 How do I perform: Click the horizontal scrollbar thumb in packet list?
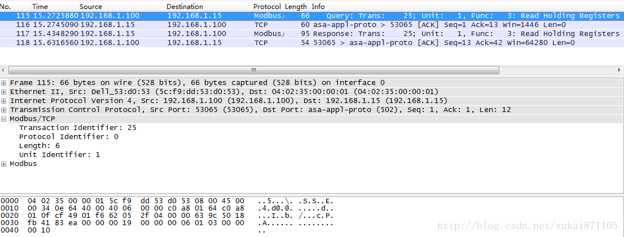253,70
